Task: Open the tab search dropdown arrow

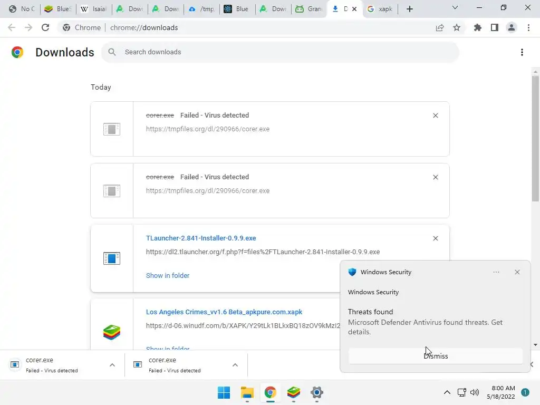Action: click(x=455, y=7)
